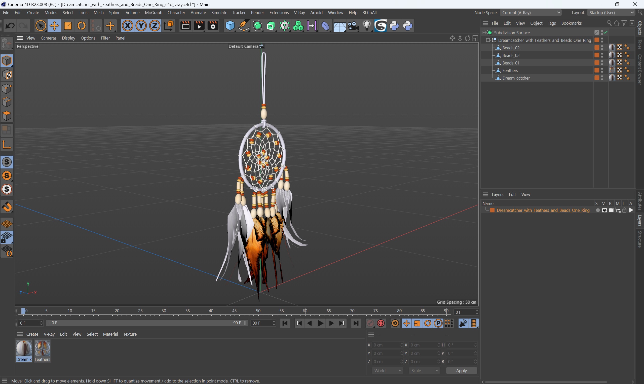Open viewport Cameras menu
Screen dimensions: 644x384
coord(48,38)
